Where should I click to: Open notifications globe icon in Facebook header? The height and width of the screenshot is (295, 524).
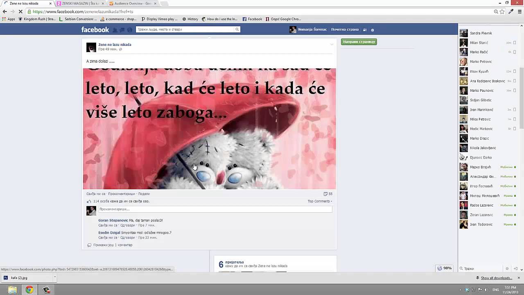tap(130, 30)
